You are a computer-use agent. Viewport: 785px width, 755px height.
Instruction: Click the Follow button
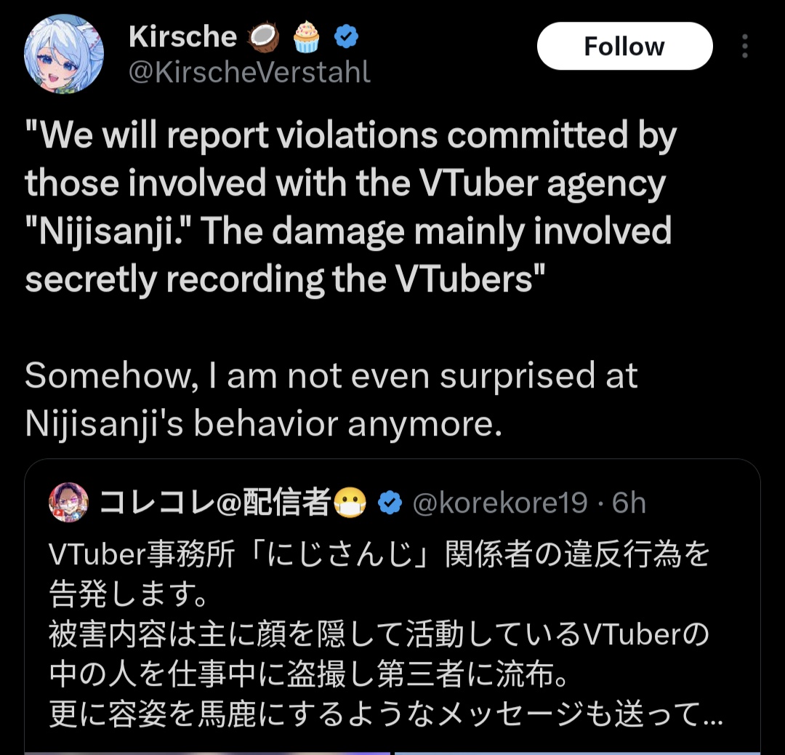(624, 46)
